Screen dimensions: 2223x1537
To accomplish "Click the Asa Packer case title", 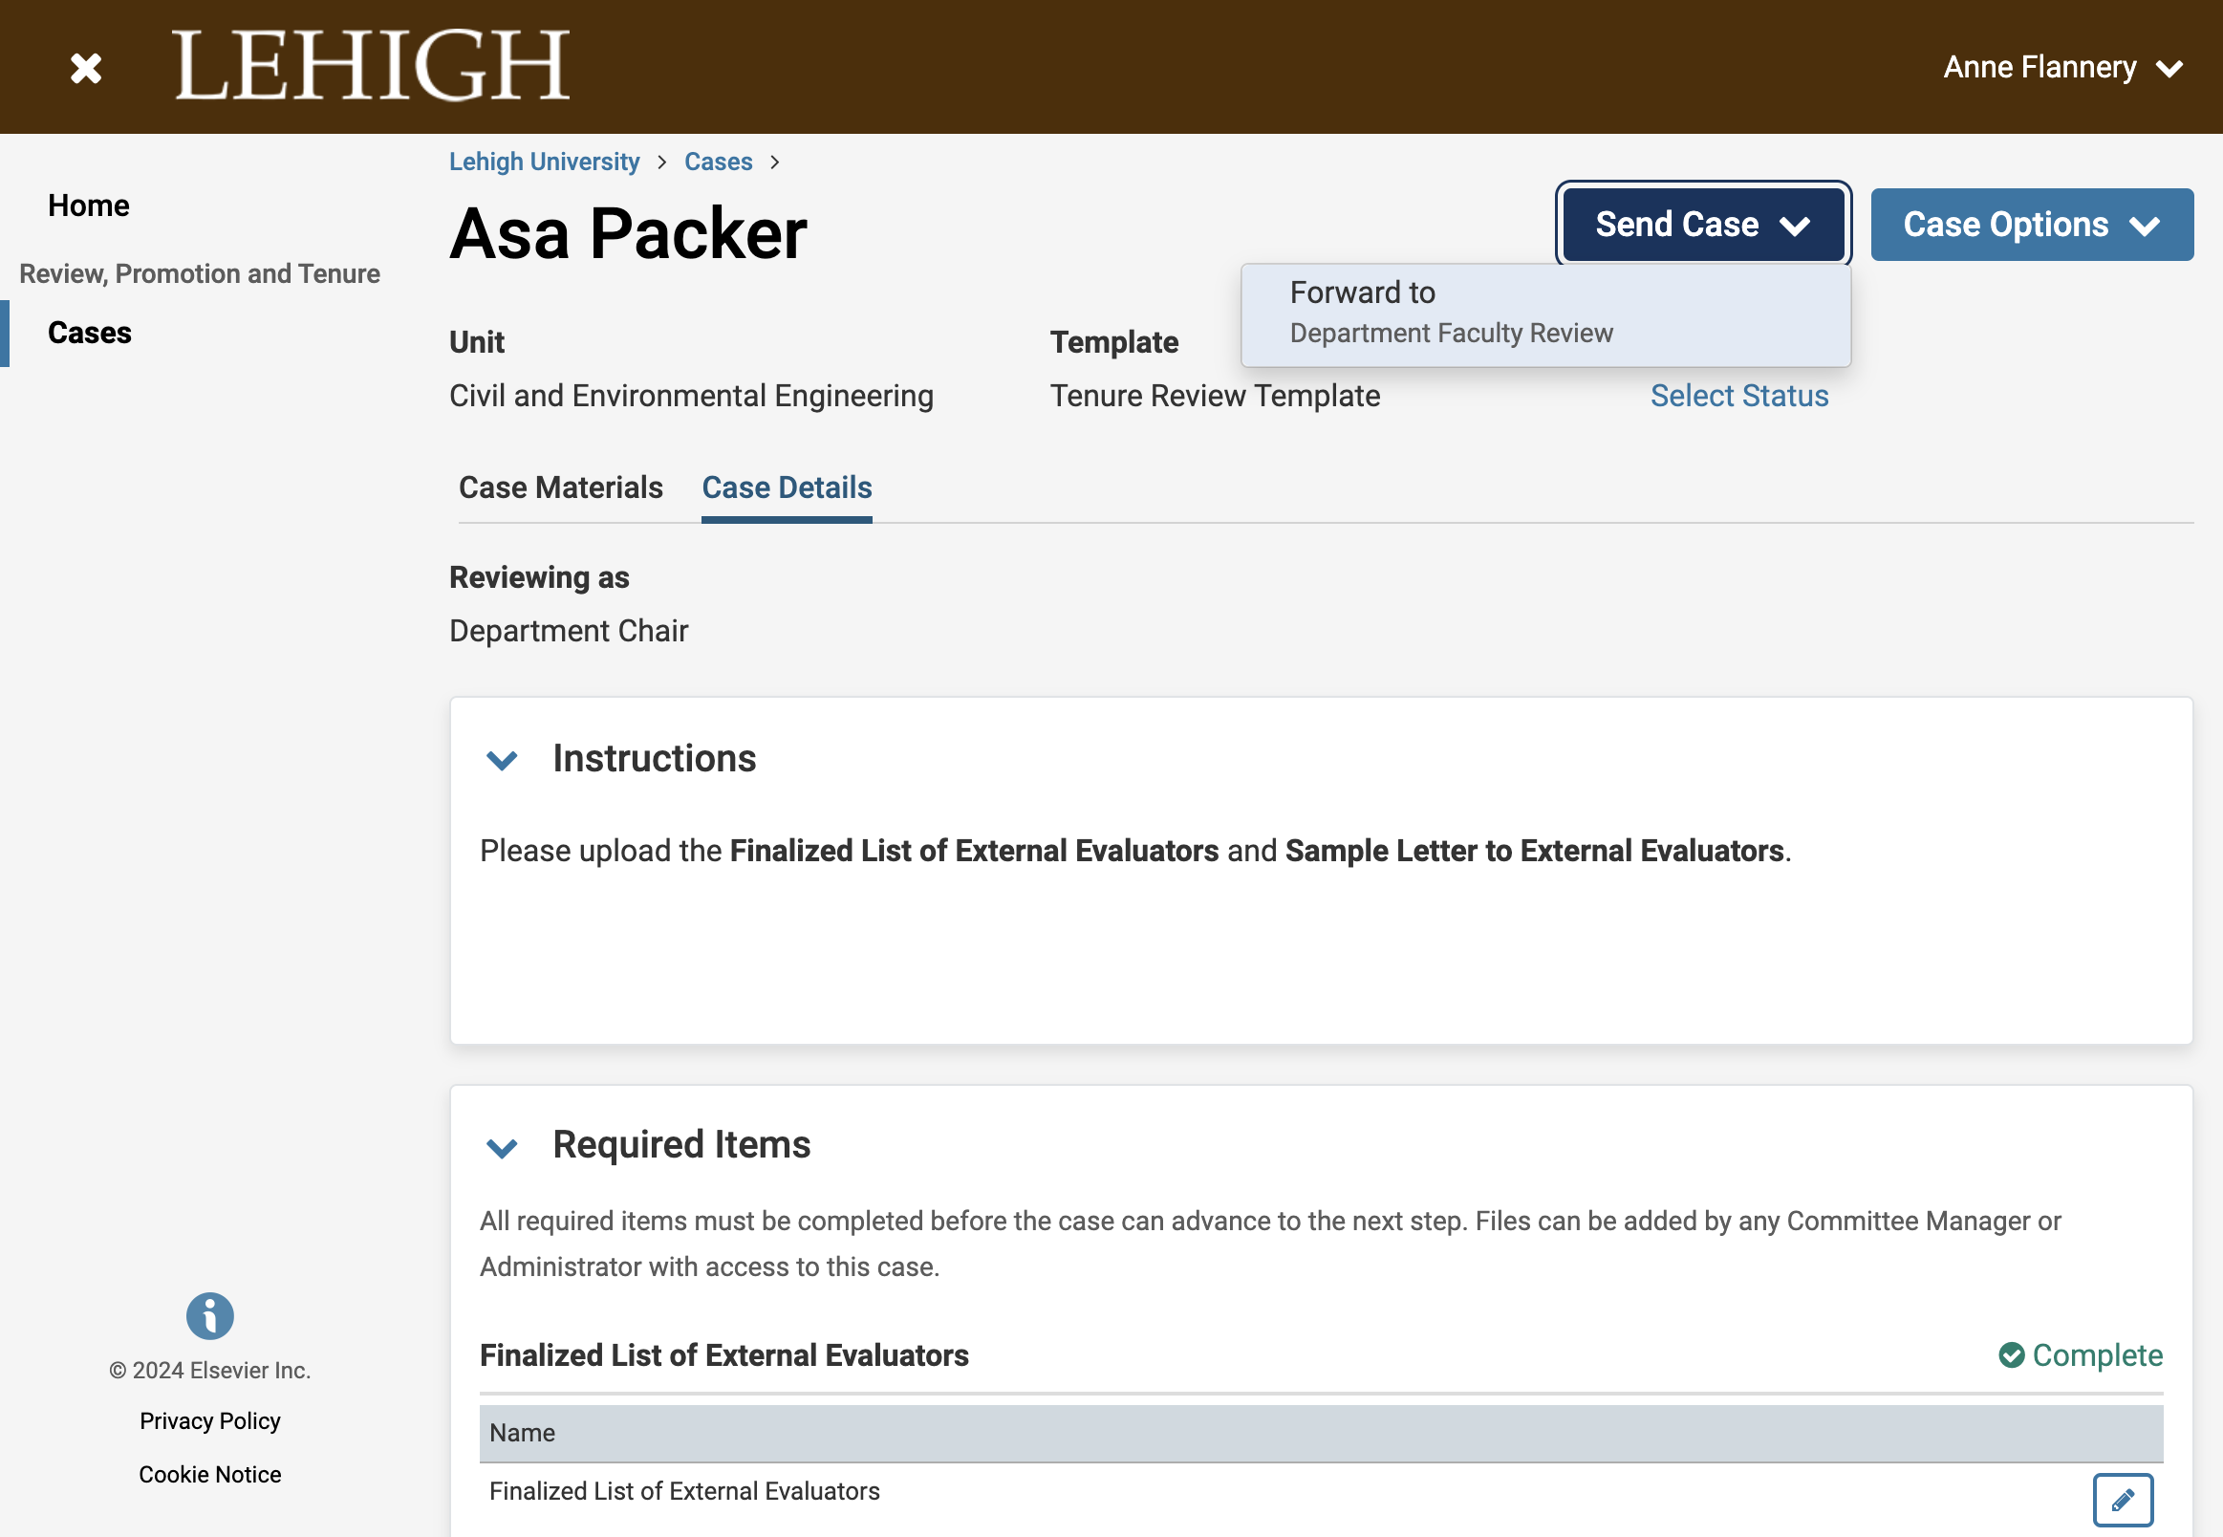I will click(x=628, y=233).
